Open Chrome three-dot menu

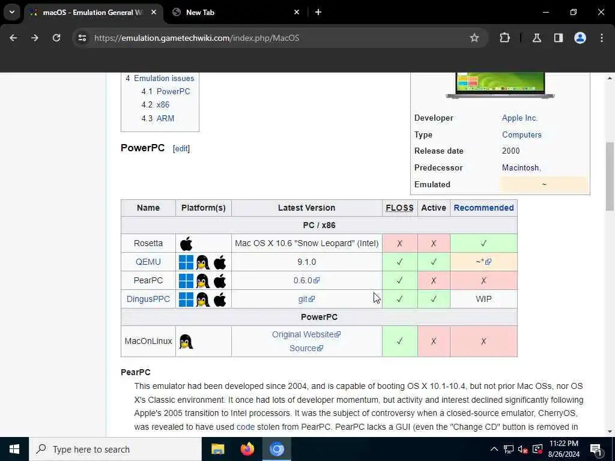click(x=602, y=38)
